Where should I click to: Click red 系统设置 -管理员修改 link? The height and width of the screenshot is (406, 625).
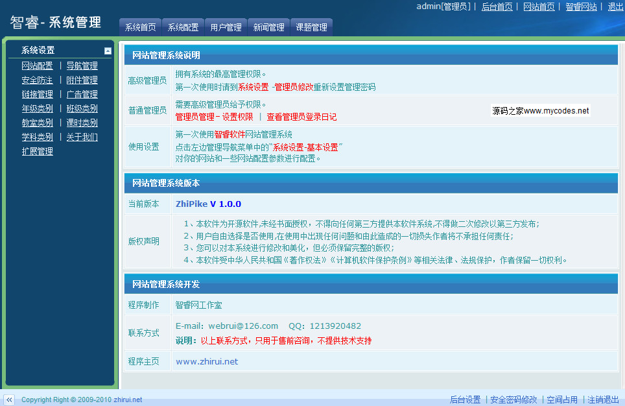click(276, 87)
